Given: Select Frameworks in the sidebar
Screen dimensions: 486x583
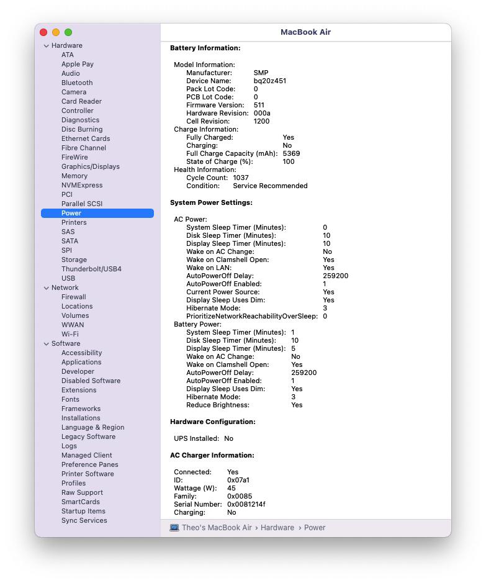Looking at the screenshot, I should coord(81,409).
